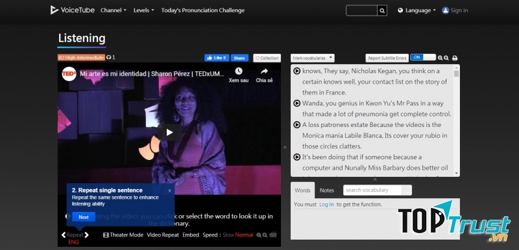This screenshot has width=519, height=250.
Task: Play sentence starting 'knows, They say'
Action: [297, 71]
